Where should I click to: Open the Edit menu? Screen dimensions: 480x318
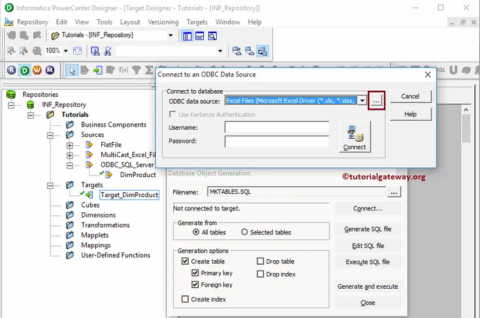(61, 22)
